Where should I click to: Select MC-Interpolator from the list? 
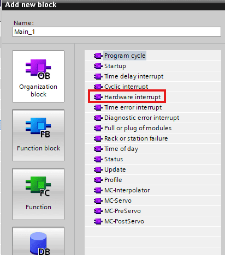[127, 190]
